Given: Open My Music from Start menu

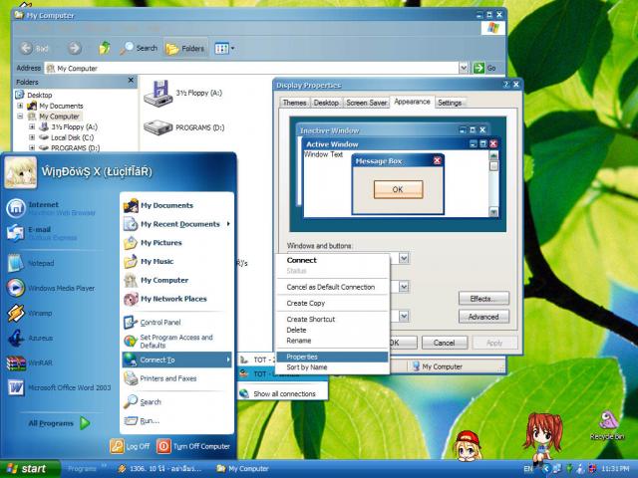Looking at the screenshot, I should coord(176,261).
